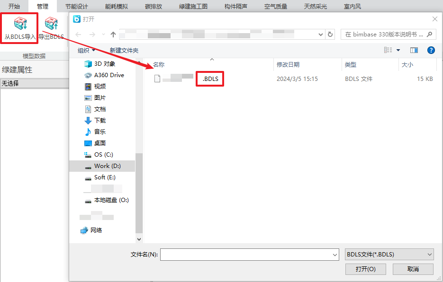Sort by the 修改日期 column header
The image size is (443, 282).
288,65
